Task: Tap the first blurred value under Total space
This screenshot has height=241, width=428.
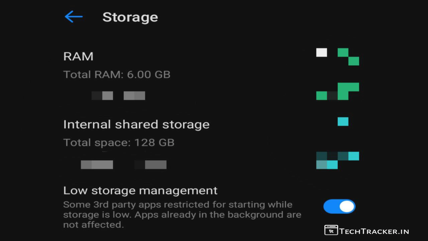Action: pos(97,165)
